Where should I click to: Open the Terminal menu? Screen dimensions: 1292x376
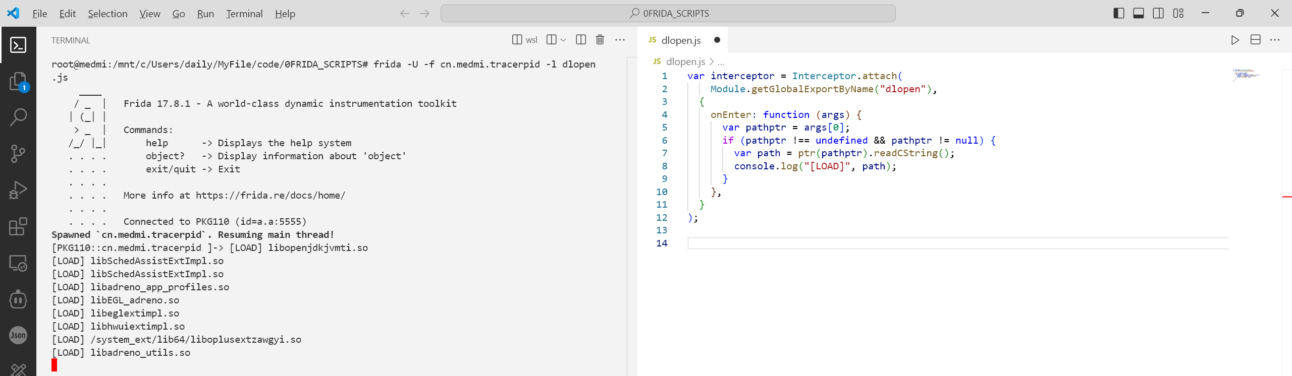click(x=244, y=14)
